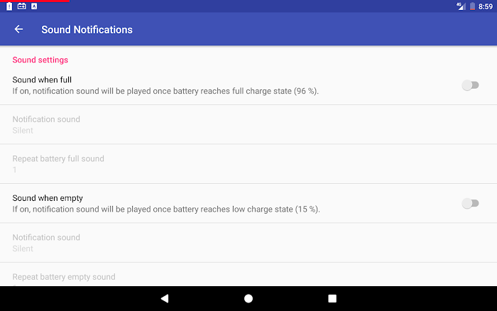Open Notification sound under Sound when full
The width and height of the screenshot is (497, 311).
click(248, 124)
